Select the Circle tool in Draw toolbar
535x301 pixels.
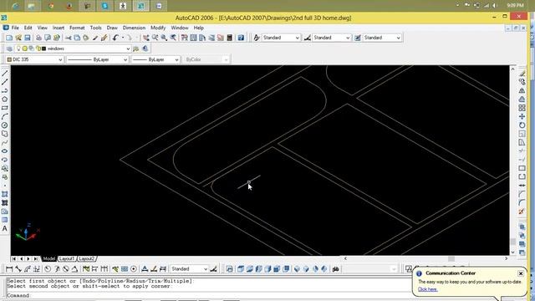5,125
